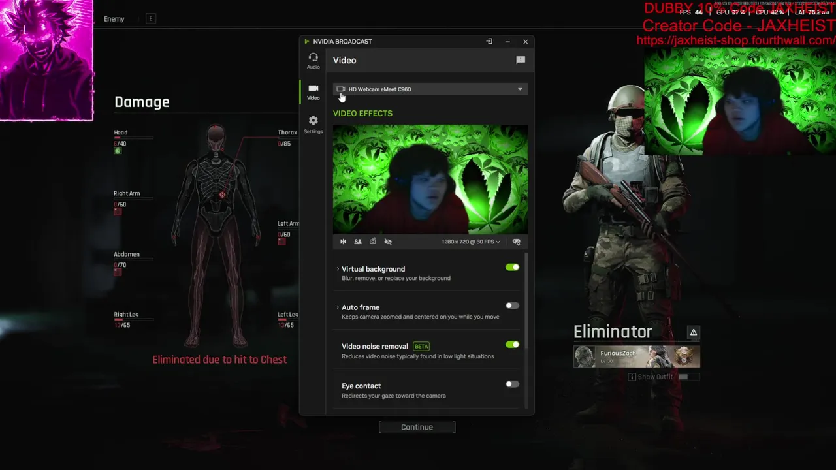Viewport: 836px width, 470px height.
Task: Click the Abdomen damage entry
Action: click(133, 262)
